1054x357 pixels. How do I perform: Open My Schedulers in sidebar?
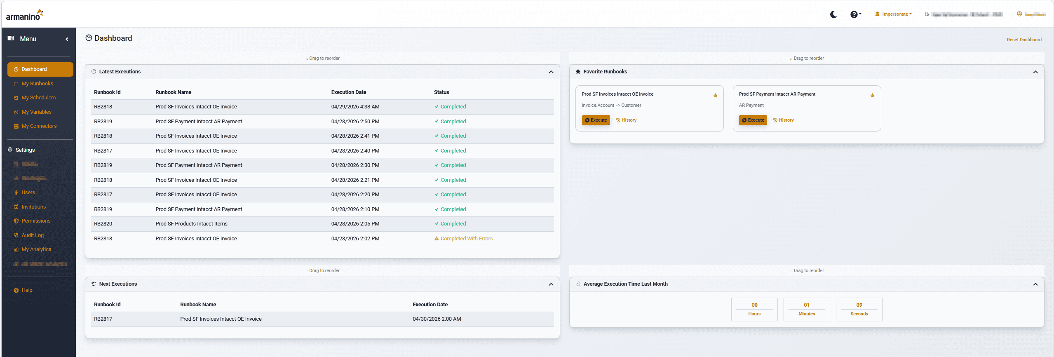[x=38, y=98]
